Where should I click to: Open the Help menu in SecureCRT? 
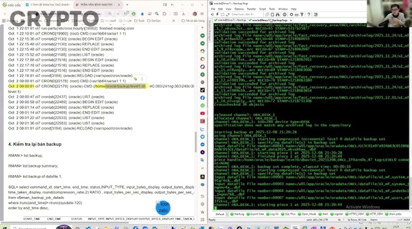(293, 9)
